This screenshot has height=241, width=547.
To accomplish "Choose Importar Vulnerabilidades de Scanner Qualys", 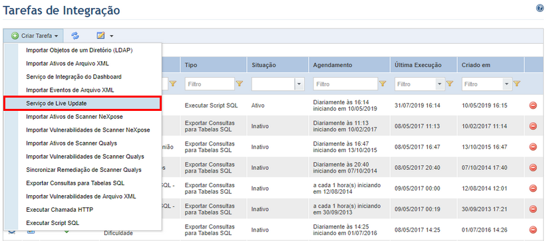I will [x=85, y=157].
